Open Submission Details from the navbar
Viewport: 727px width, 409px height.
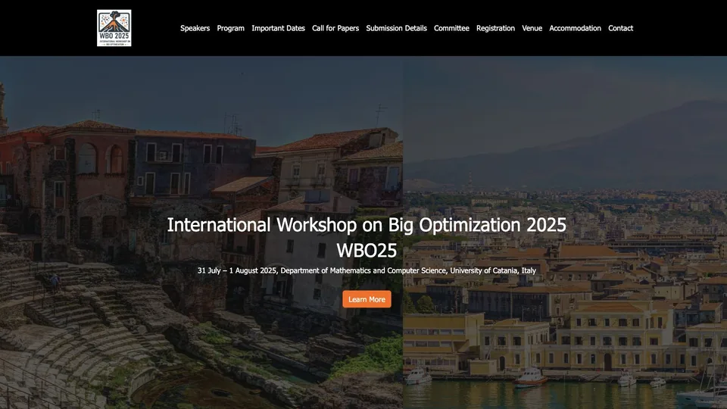[396, 28]
